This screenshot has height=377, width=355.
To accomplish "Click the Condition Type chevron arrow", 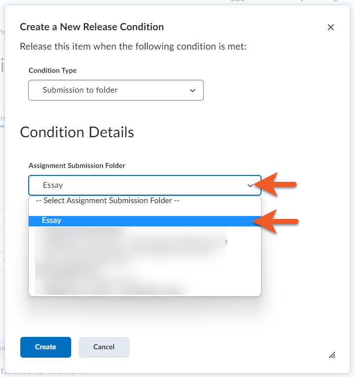I will click(x=193, y=90).
